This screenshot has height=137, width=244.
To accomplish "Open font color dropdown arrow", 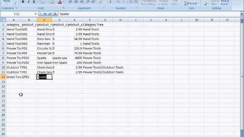I will pyautogui.click(x=64, y=2).
